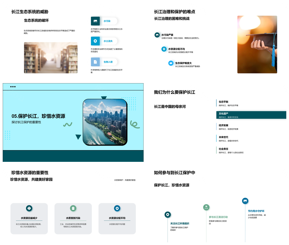
Task: Click the document icon beside 生物入侵
Action: 95,62
